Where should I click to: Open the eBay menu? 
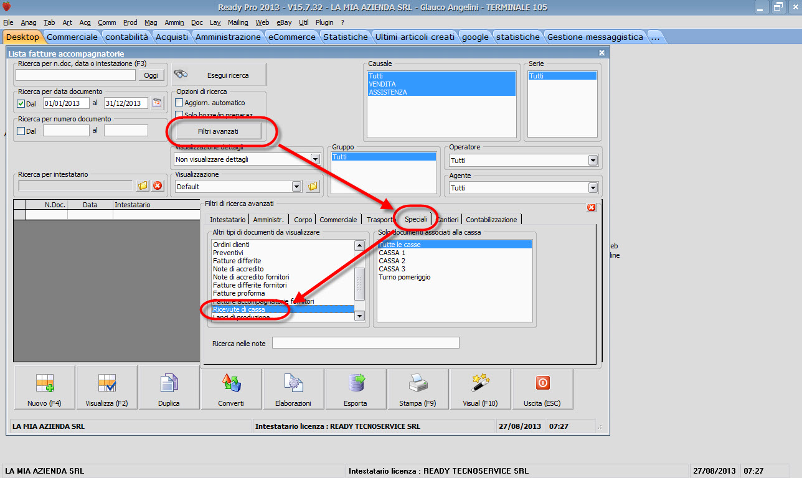[284, 22]
